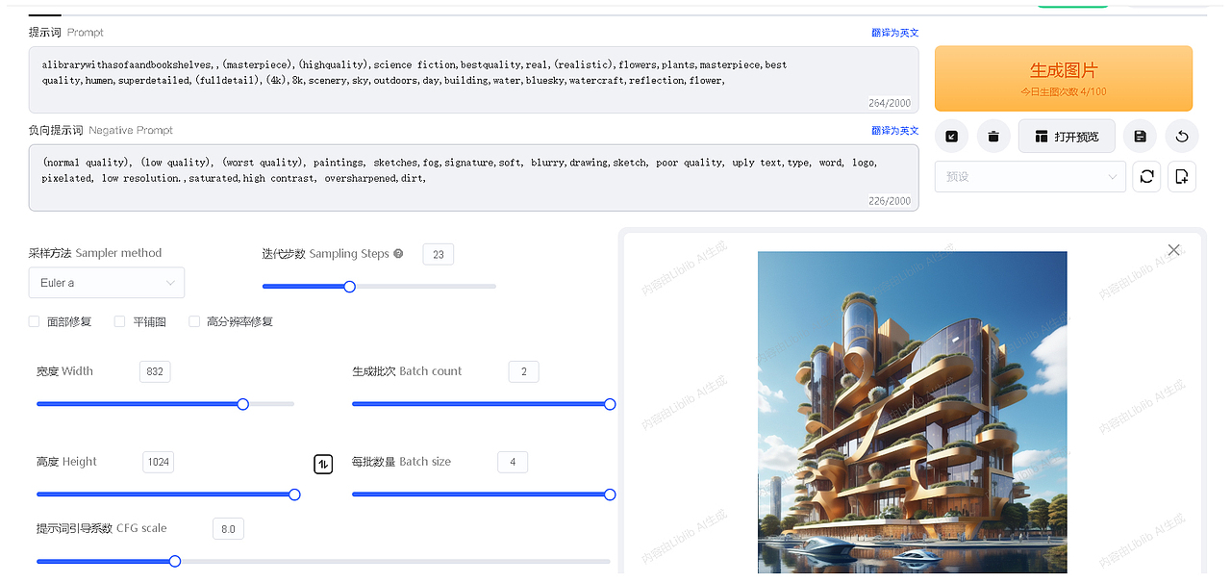1231x583 pixels.
Task: Open the Euler a sampler method dropdown
Action: pyautogui.click(x=107, y=283)
